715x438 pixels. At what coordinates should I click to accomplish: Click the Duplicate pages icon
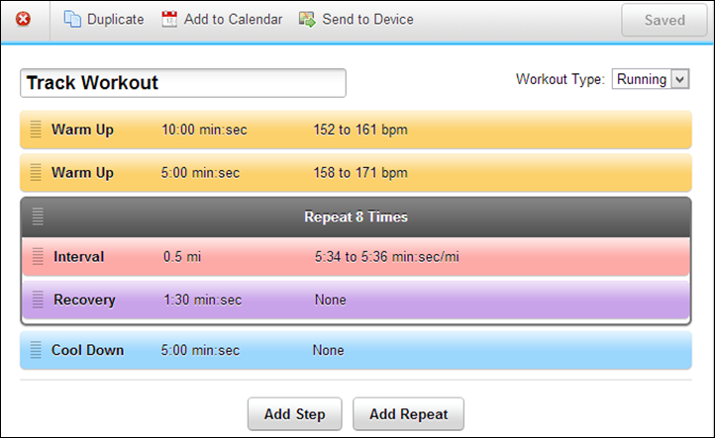click(73, 20)
